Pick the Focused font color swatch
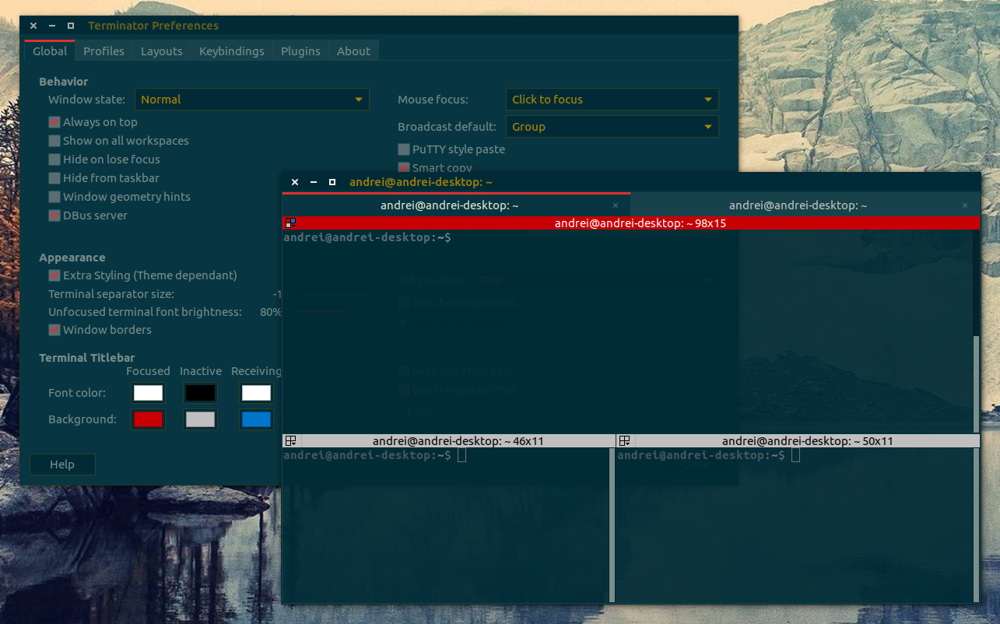 [x=148, y=393]
